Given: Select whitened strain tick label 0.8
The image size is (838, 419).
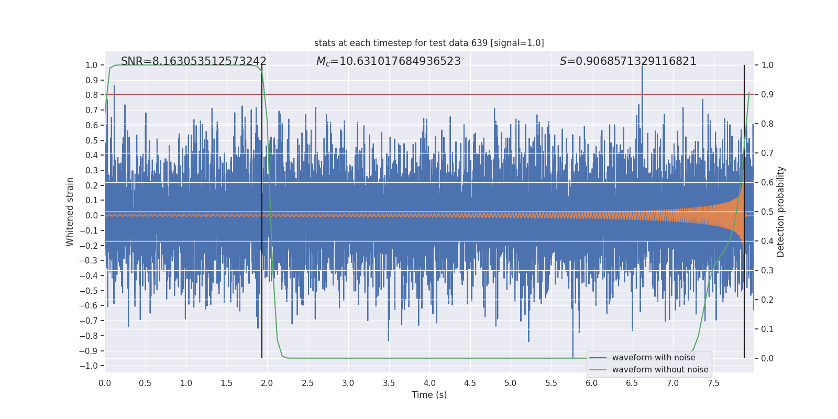Looking at the screenshot, I should click(92, 95).
